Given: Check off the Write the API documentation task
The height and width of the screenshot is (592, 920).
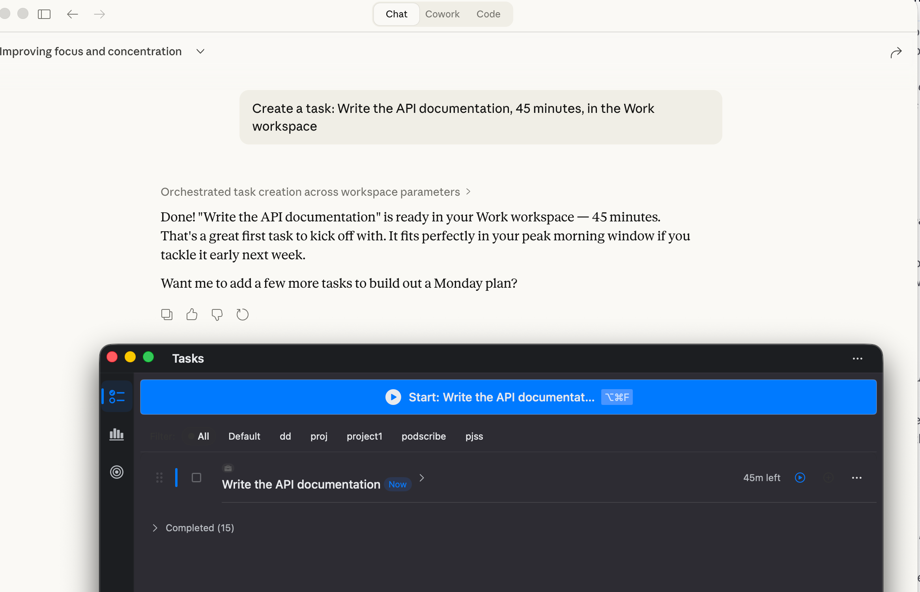Looking at the screenshot, I should pos(196,477).
